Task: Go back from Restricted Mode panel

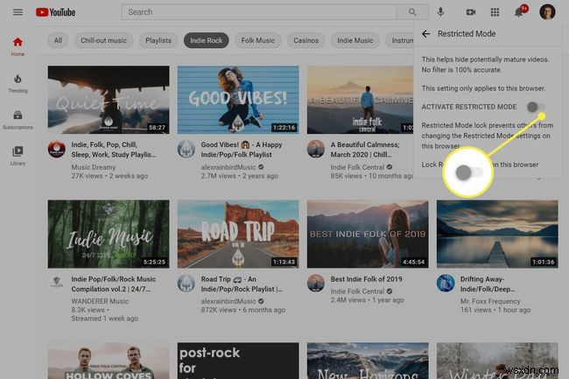Action: click(x=425, y=34)
